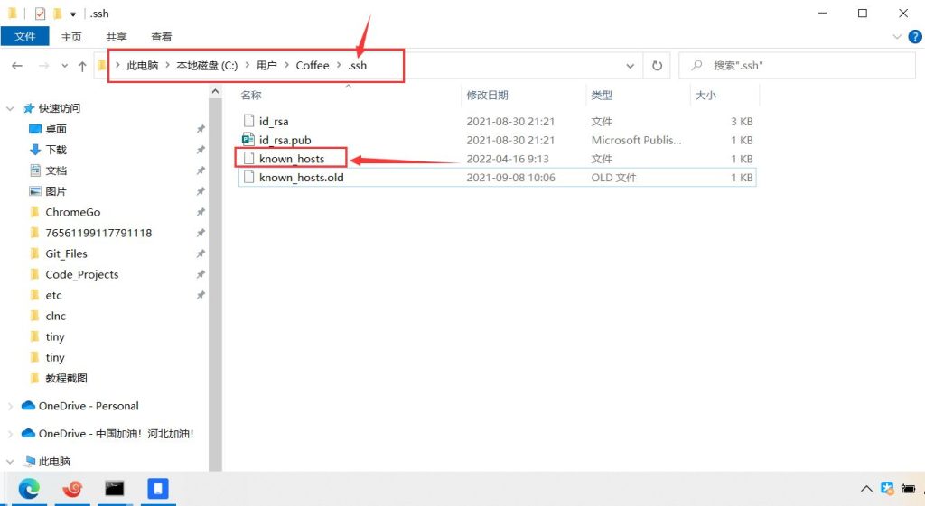This screenshot has height=506, width=925.
Task: Unpin Git_Files using its pin icon
Action: 201,253
